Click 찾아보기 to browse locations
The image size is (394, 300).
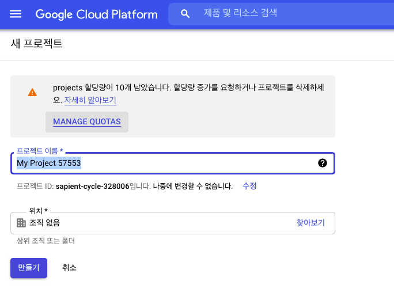coord(310,223)
